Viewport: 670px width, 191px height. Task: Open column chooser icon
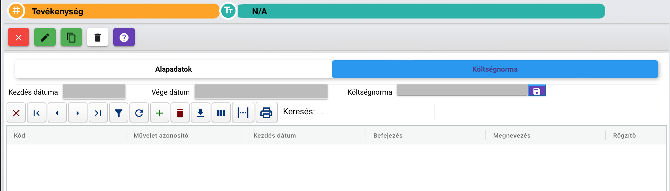pos(221,113)
